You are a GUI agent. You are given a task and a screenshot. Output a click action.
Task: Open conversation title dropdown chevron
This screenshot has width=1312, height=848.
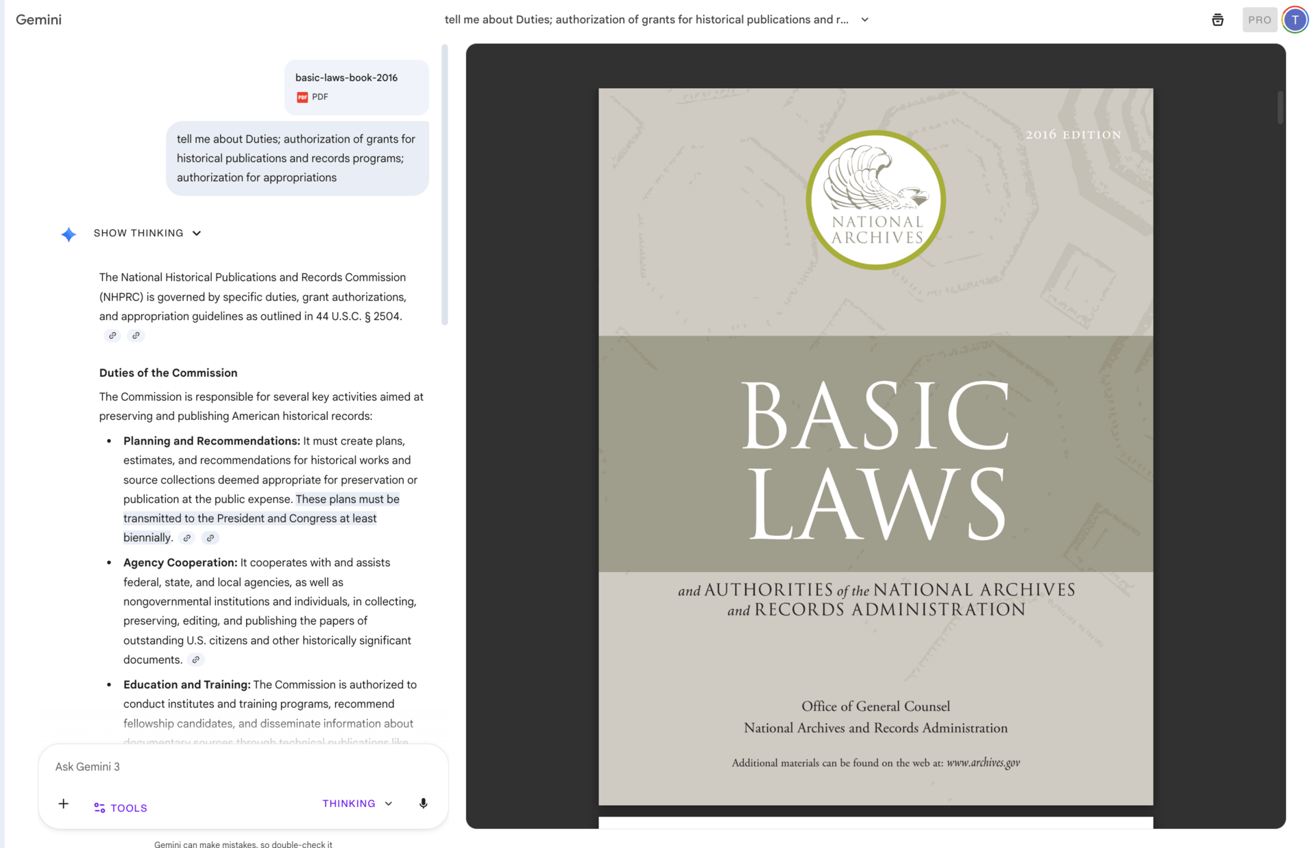(865, 20)
